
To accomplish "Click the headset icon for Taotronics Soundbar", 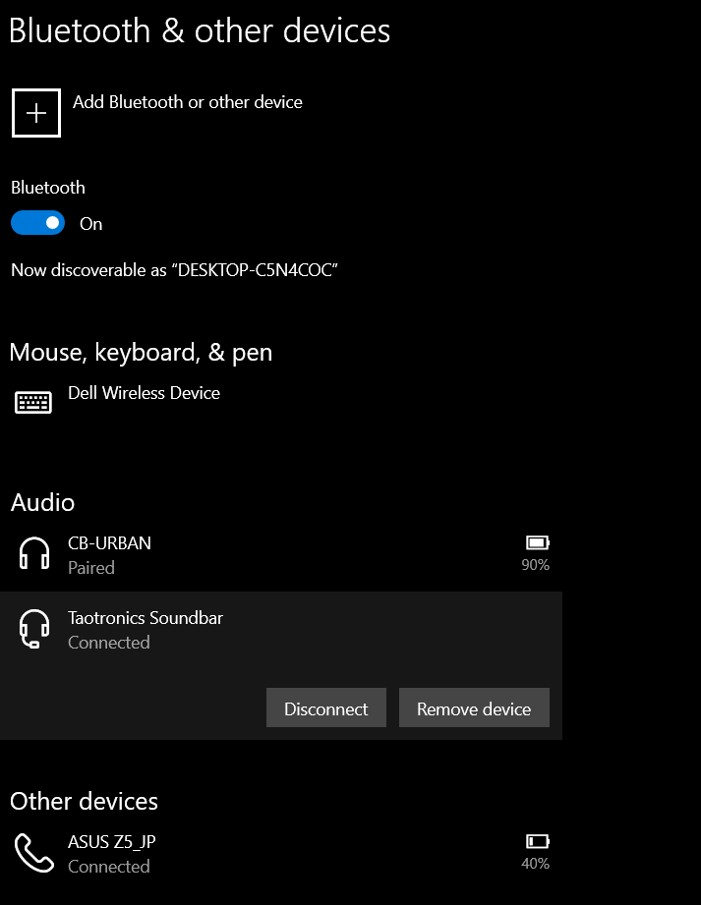I will point(34,629).
